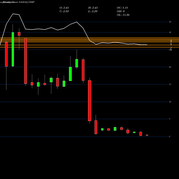Click the 'NASDAQ CEMP' chart title
The image size is (179, 179).
click(x=27, y=2)
